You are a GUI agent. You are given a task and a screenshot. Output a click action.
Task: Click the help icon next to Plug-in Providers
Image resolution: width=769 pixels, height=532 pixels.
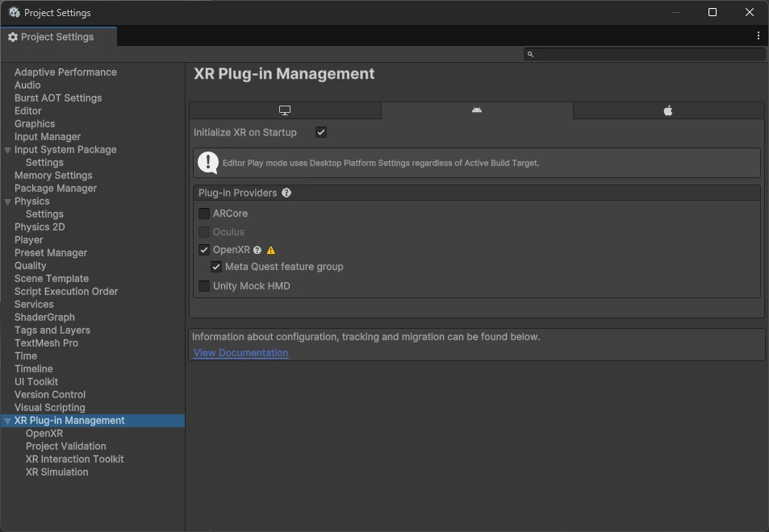pyautogui.click(x=286, y=193)
